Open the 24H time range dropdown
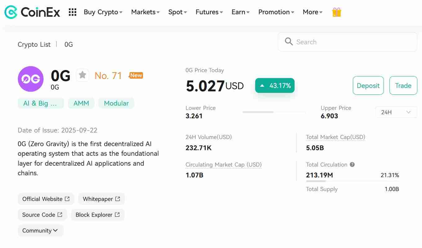422x248 pixels. tap(396, 112)
